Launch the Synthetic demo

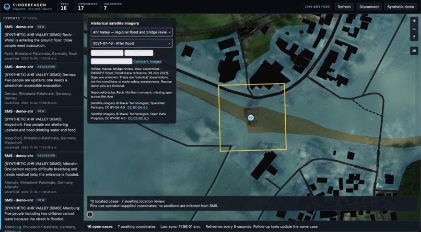pos(401,7)
